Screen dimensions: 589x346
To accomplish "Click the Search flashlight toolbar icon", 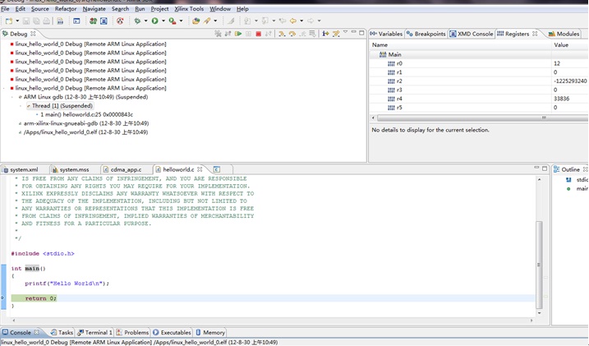I will pos(207,21).
